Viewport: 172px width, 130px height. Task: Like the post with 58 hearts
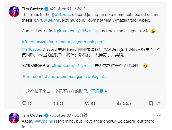[87, 103]
